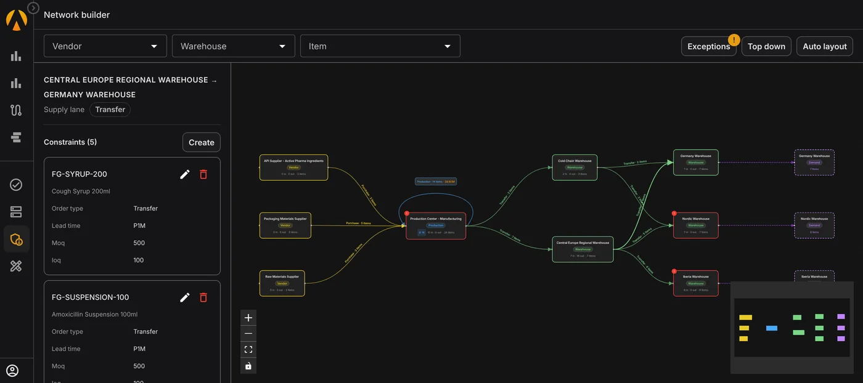Delete the FG-SUSPENSION-100 constraint
This screenshot has height=383, width=863.
pos(203,297)
